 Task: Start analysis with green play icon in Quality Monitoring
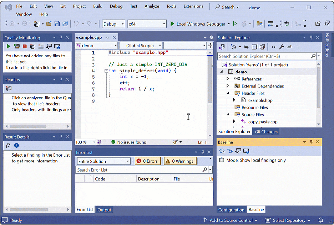(x=9, y=46)
